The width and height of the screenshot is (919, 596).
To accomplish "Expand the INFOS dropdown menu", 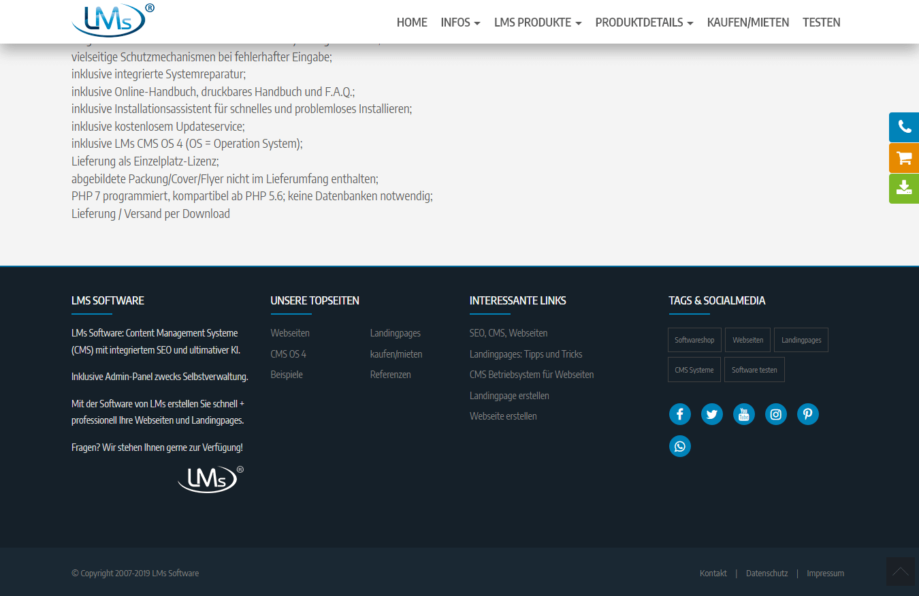I will (460, 22).
